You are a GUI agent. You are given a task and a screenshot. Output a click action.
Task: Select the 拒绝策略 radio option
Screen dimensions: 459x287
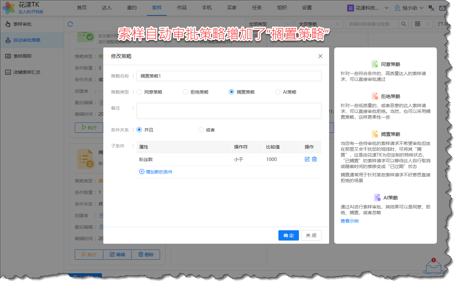pos(185,92)
